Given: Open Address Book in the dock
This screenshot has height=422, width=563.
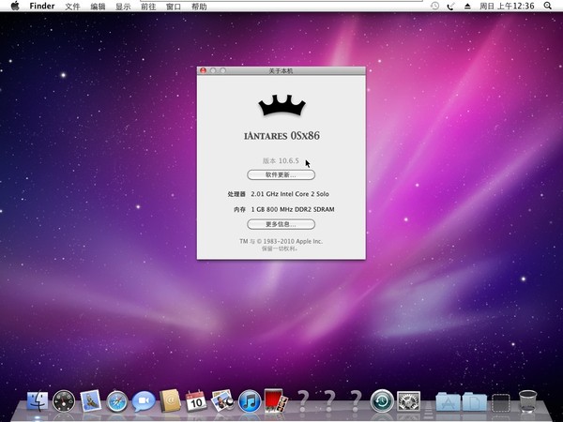Looking at the screenshot, I should pos(170,403).
